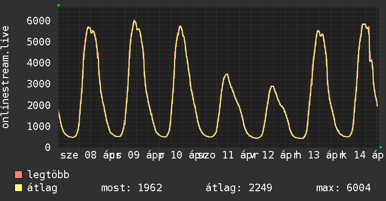Click the legtöbb legend label
386x201 pixels.
click(48, 175)
